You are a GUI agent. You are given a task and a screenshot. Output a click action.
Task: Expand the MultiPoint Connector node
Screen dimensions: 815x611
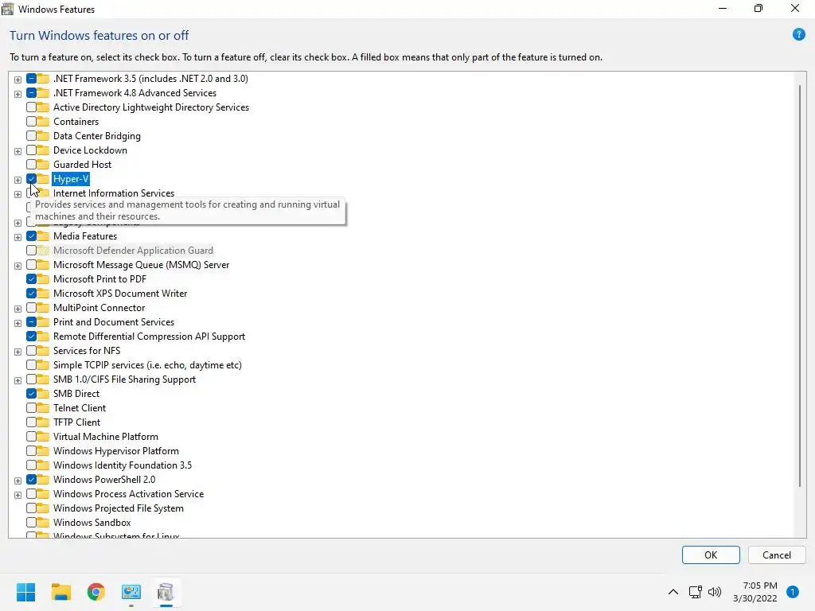pyautogui.click(x=18, y=309)
